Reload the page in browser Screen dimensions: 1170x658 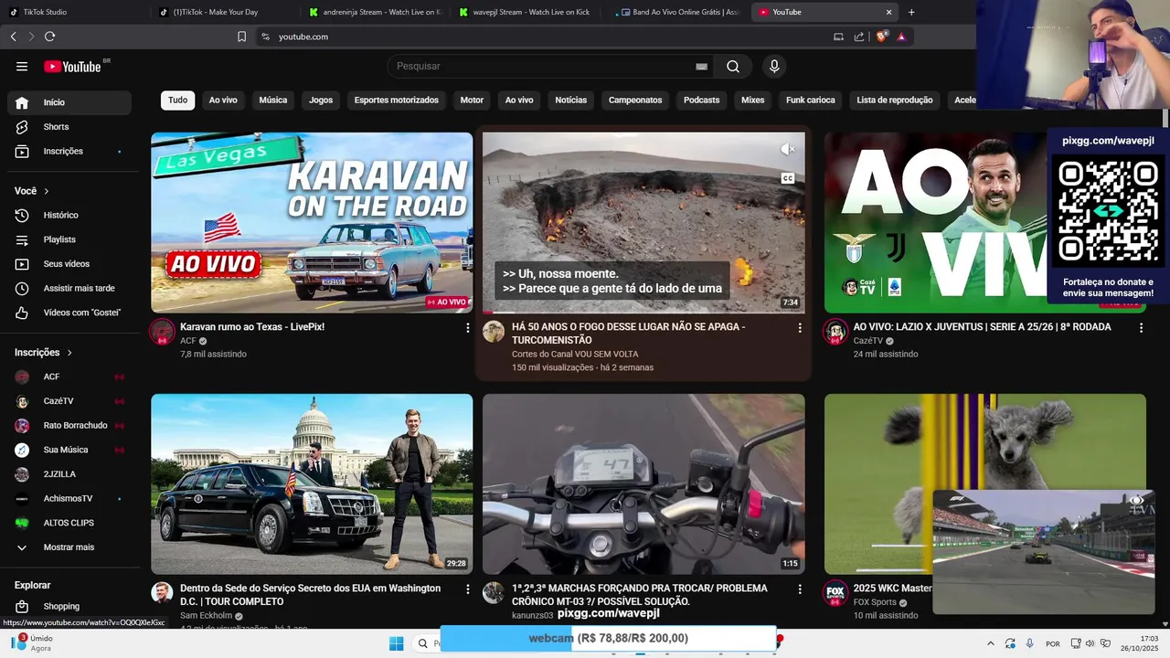point(49,37)
